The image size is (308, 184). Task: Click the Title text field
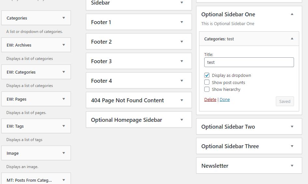click(x=249, y=62)
